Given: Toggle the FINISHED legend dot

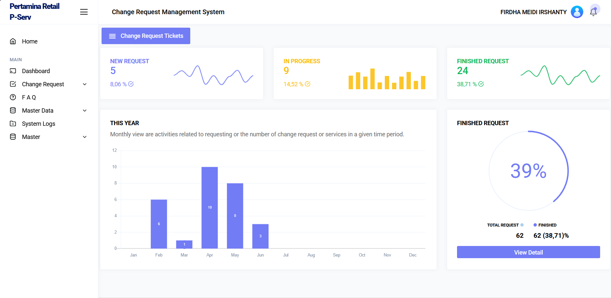Looking at the screenshot, I should 535,225.
